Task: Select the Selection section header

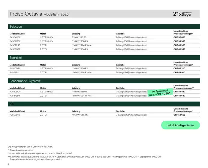Action: pyautogui.click(x=104, y=26)
